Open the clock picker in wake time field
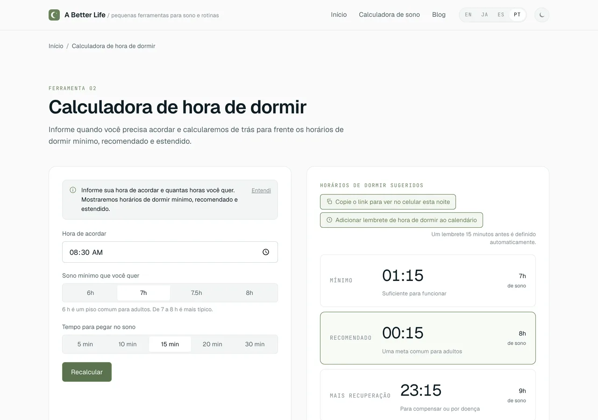Viewport: 598px width, 420px height. (x=266, y=252)
